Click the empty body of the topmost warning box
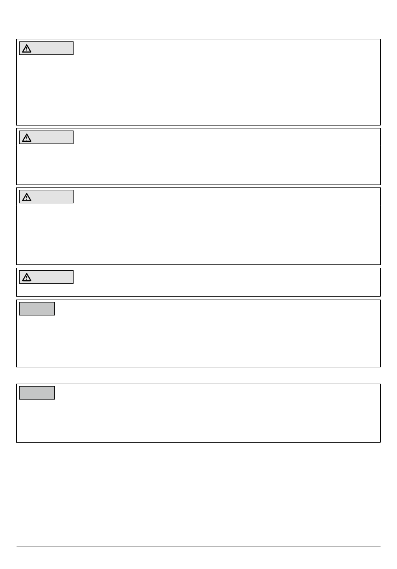Screen dimensions: 397x569 [x=198, y=90]
